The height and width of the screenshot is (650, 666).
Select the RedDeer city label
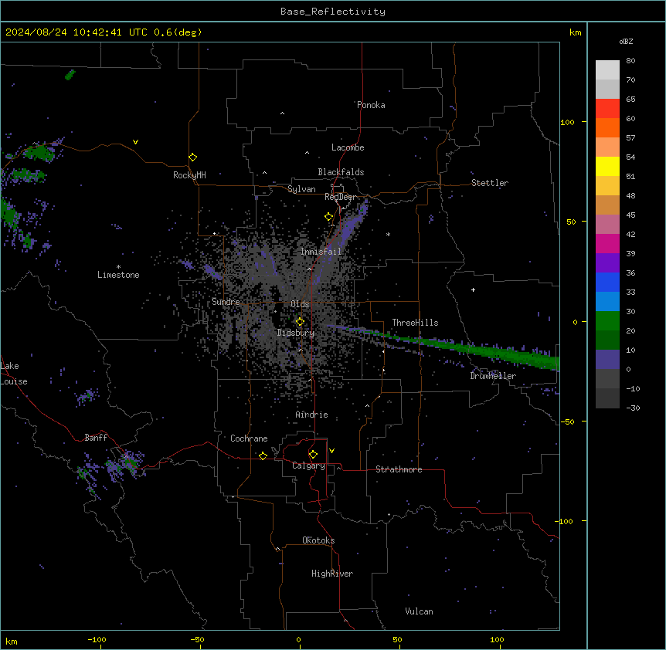point(340,197)
